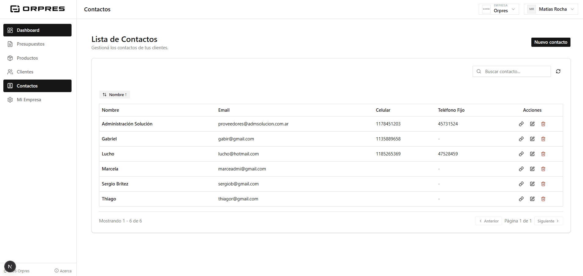Image resolution: width=583 pixels, height=276 pixels.
Task: Navigate to Productos in sidebar
Action: tap(37, 58)
